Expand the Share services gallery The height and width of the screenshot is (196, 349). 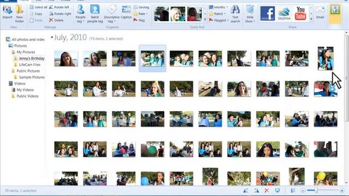click(311, 20)
